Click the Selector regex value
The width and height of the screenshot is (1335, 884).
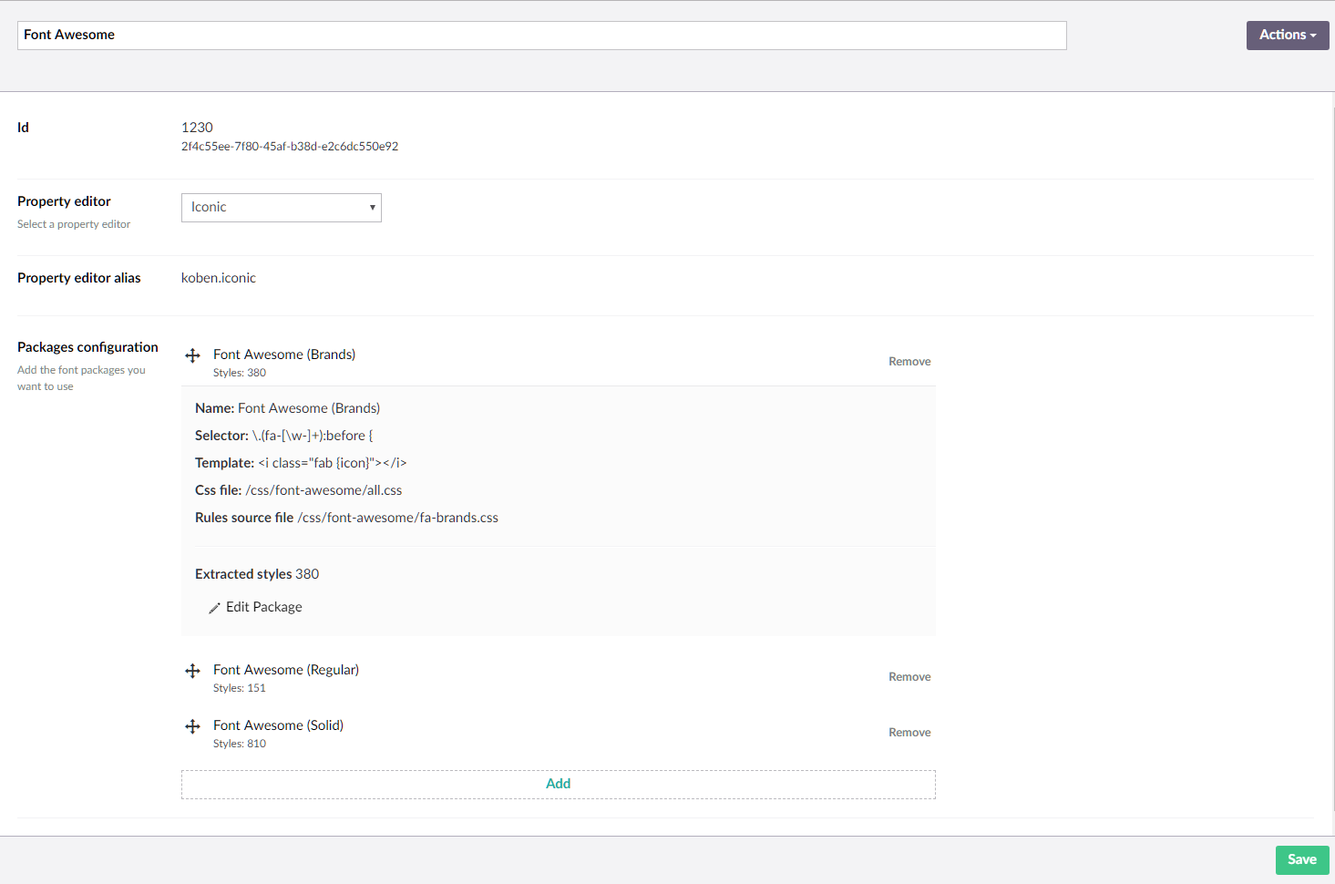click(313, 436)
